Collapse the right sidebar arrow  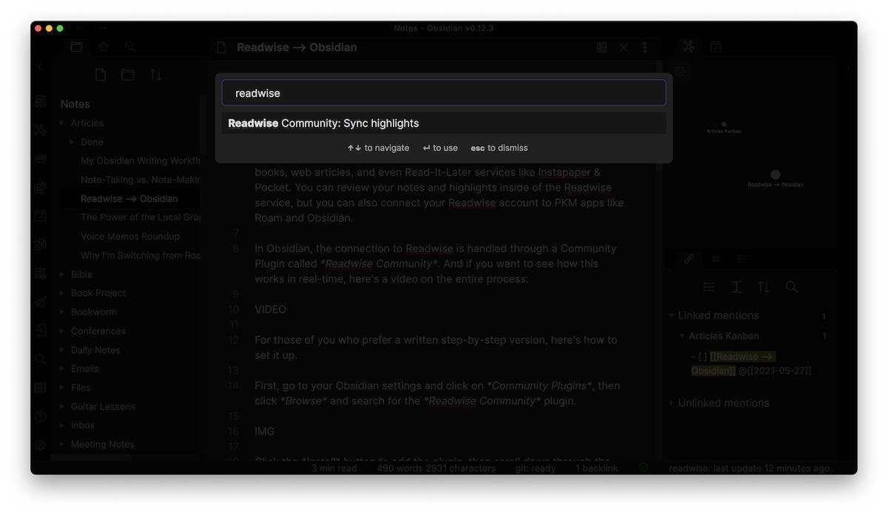(x=847, y=67)
